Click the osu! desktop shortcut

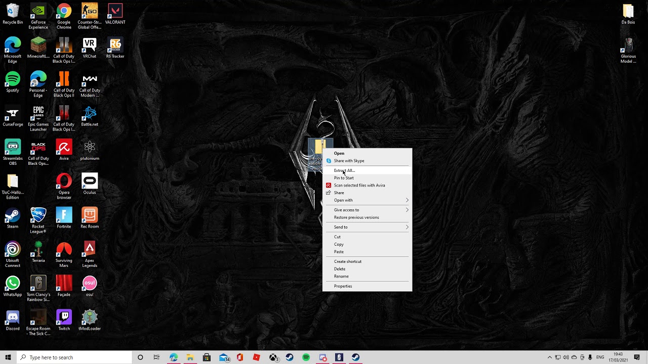[90, 286]
